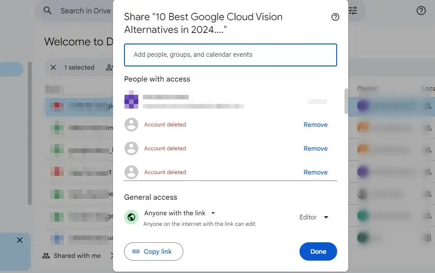Open the Anyone with the link dropdown

coord(180,213)
